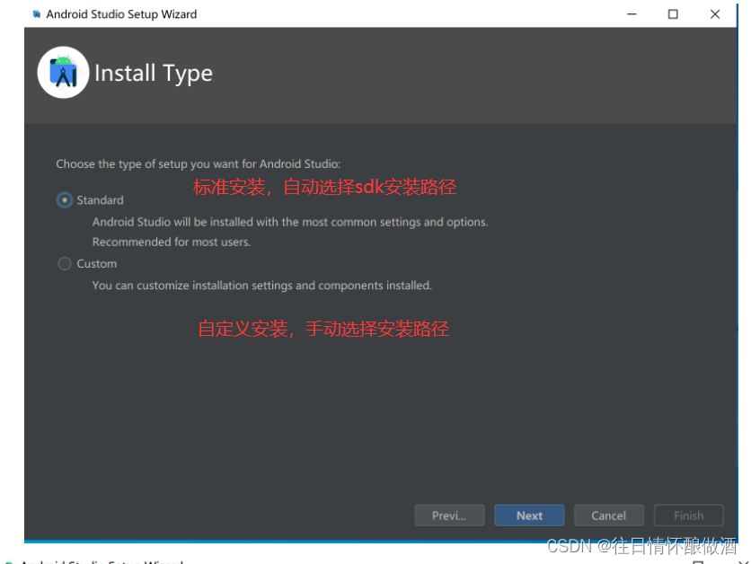Click the 'Standard' option label
The height and width of the screenshot is (564, 751).
[x=100, y=200]
